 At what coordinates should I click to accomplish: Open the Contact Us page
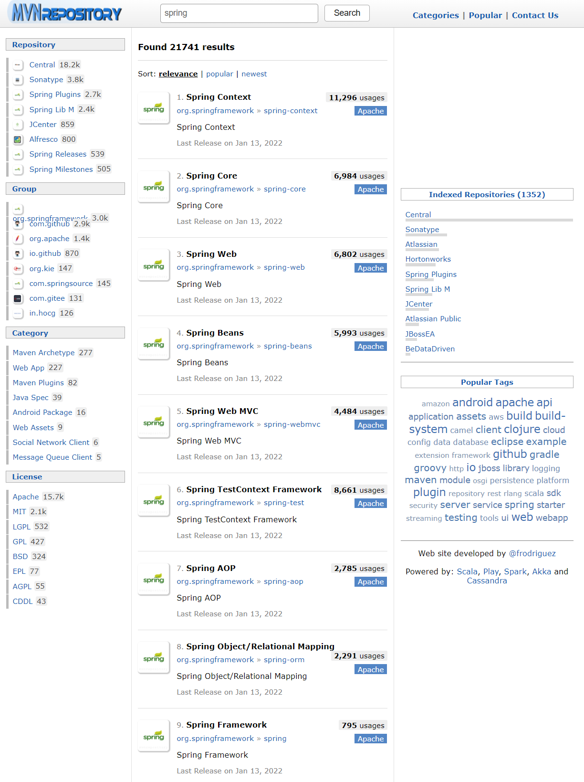point(535,15)
